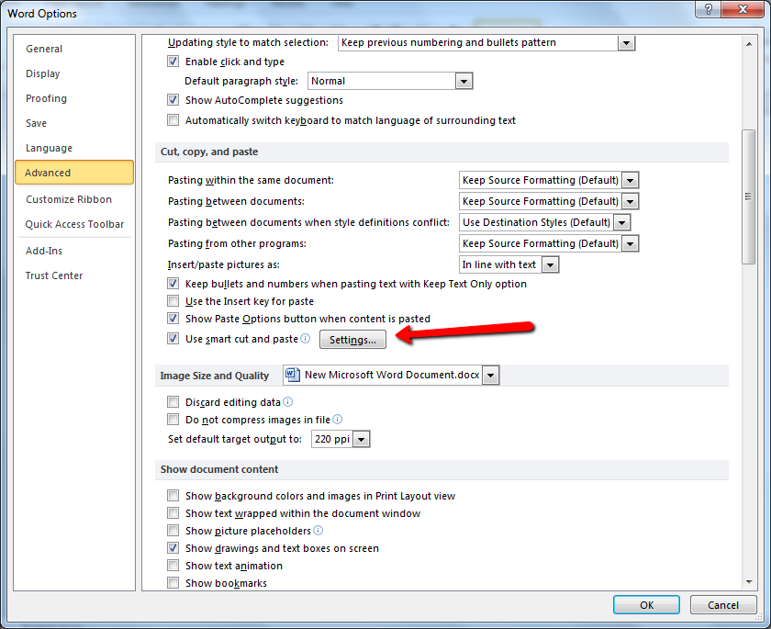
Task: Check the Show bookmarks option
Action: click(x=173, y=583)
